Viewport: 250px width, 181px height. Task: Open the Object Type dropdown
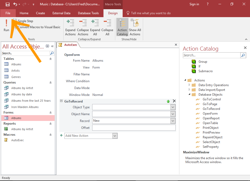(x=173, y=107)
